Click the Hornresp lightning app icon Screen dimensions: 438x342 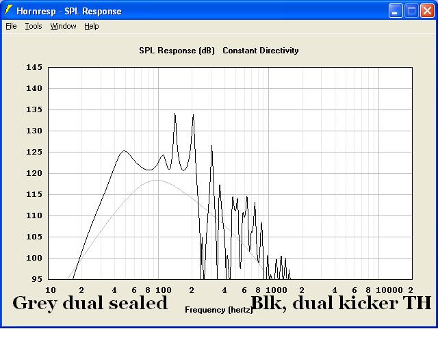[9, 10]
